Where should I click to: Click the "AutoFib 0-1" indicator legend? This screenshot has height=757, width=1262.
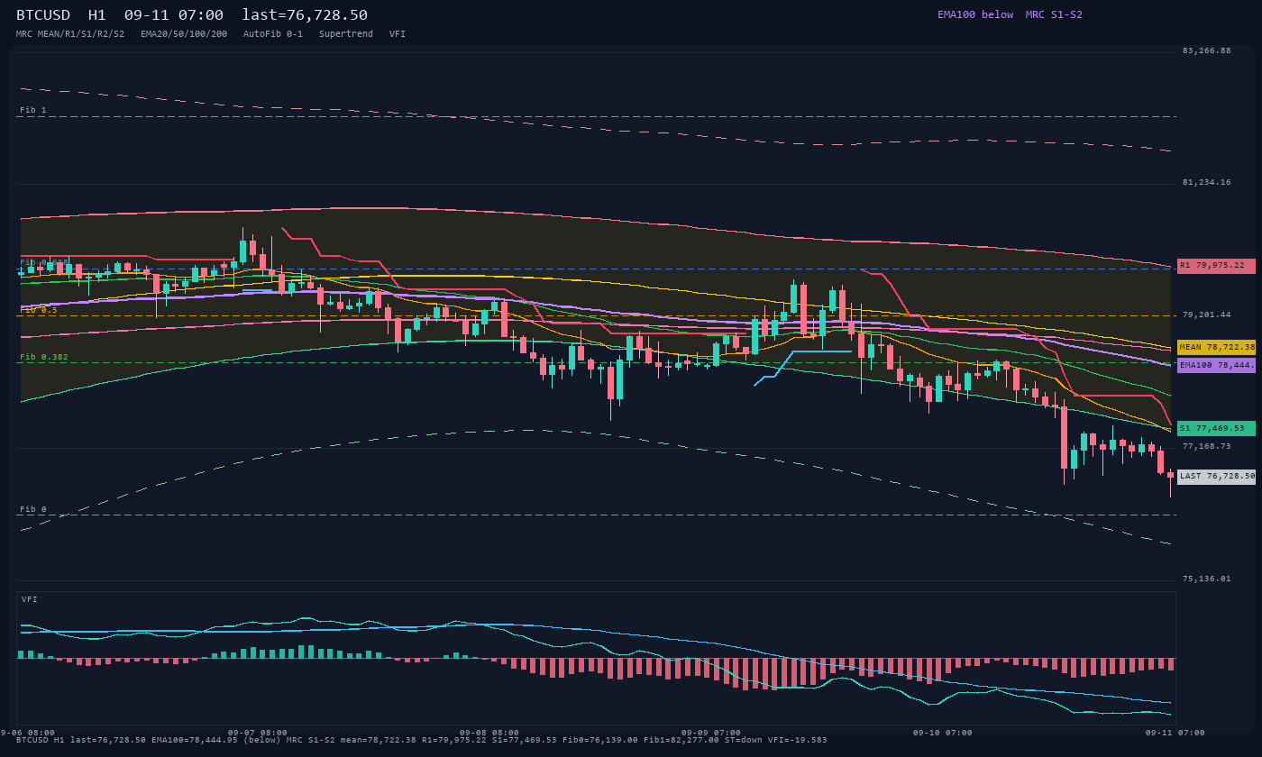[273, 34]
